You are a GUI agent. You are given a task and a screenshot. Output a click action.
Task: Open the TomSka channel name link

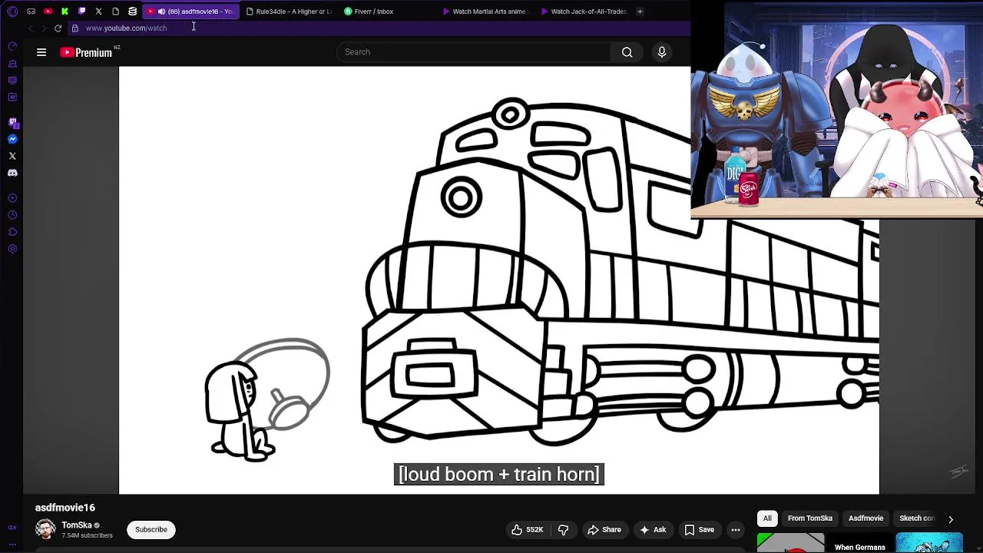[x=77, y=525]
